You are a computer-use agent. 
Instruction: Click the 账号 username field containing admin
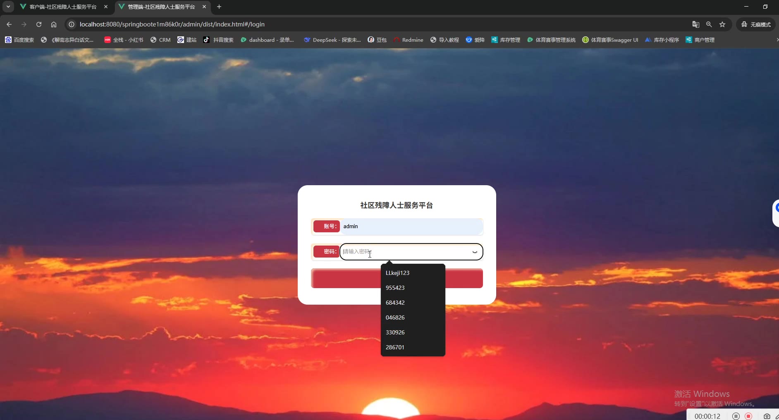(x=411, y=227)
